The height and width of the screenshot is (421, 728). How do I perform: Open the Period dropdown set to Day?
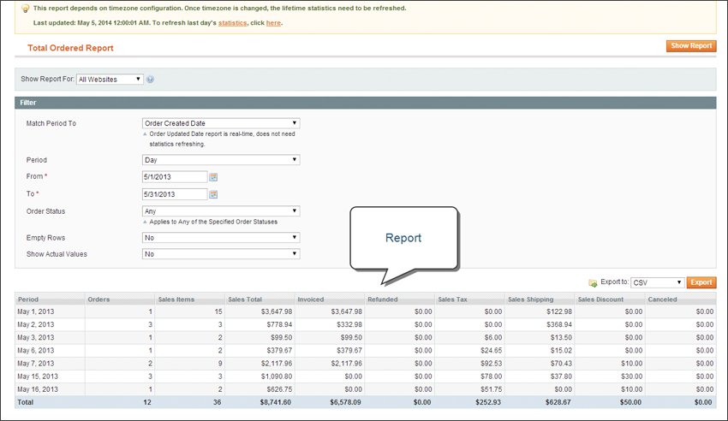221,160
